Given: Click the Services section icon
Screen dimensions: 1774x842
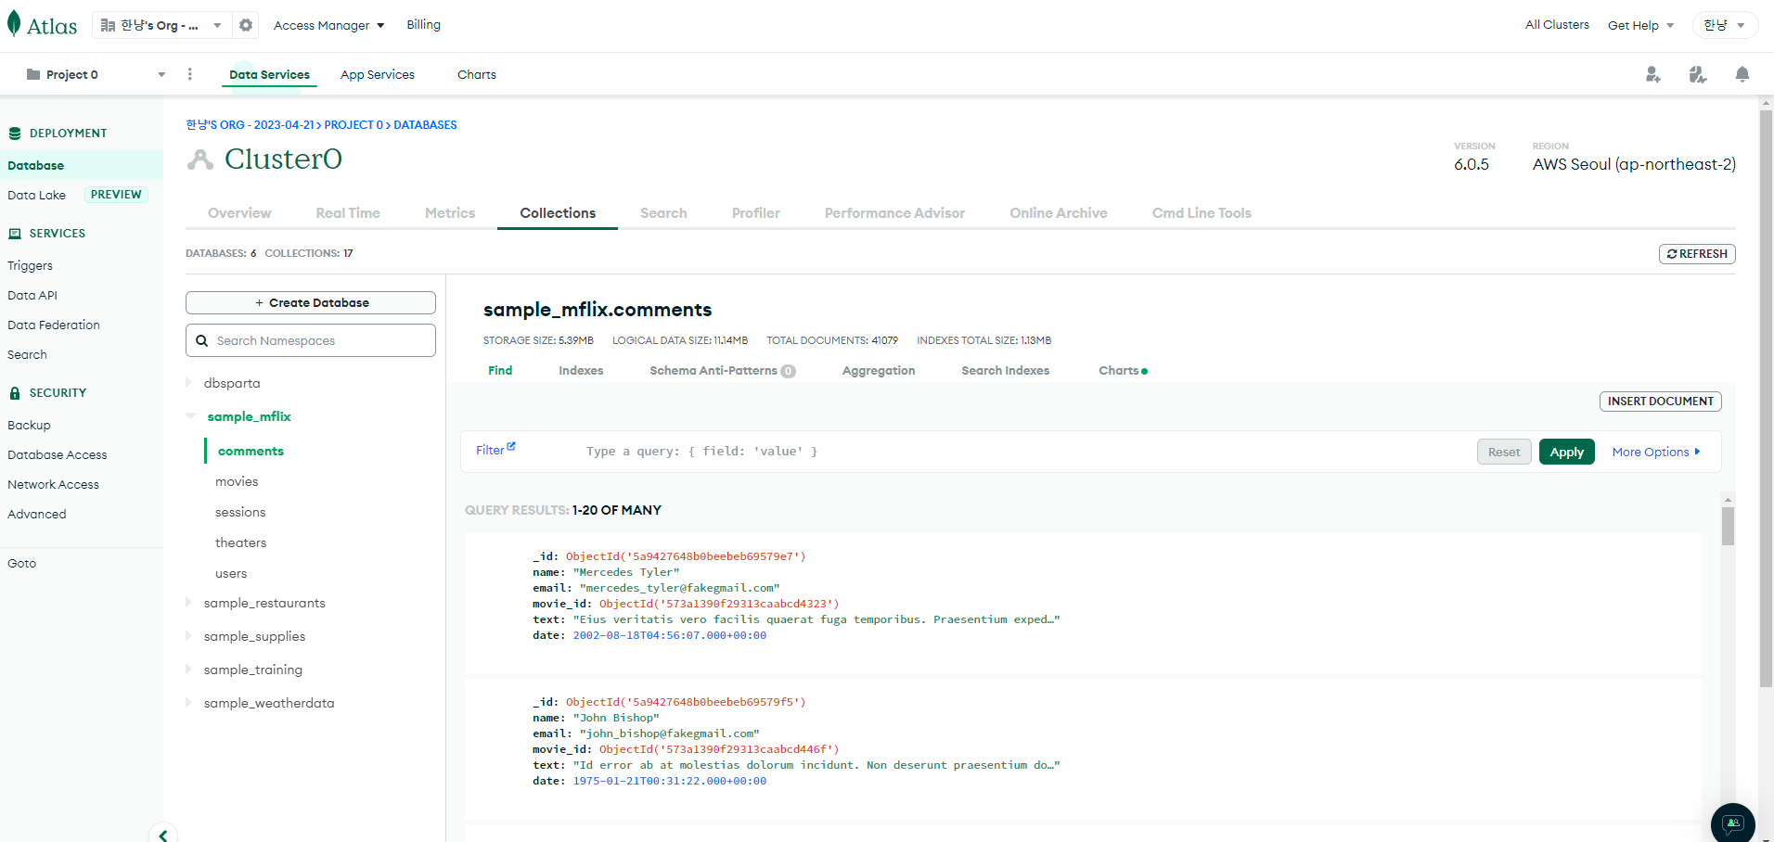Looking at the screenshot, I should click(15, 234).
